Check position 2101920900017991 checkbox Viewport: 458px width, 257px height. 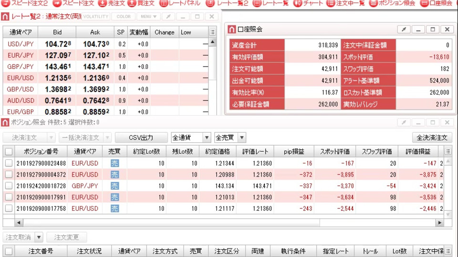[x=9, y=197]
